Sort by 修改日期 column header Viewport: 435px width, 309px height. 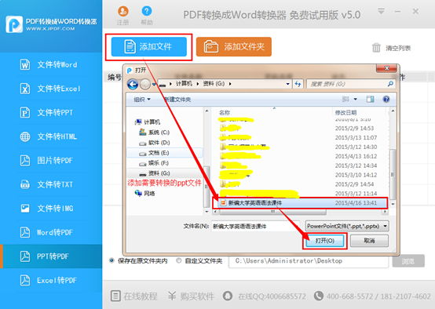345,113
